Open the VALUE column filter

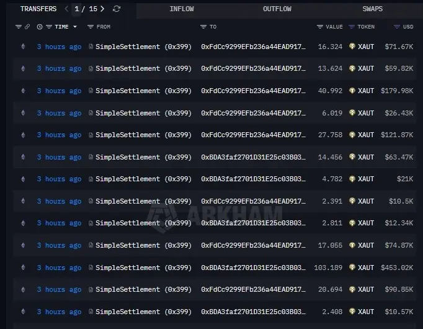coord(320,27)
